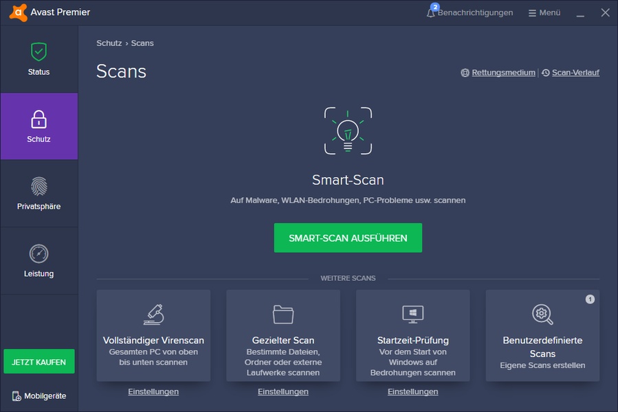The image size is (618, 412).
Task: Open the Menü label in title bar
Action: pos(550,12)
